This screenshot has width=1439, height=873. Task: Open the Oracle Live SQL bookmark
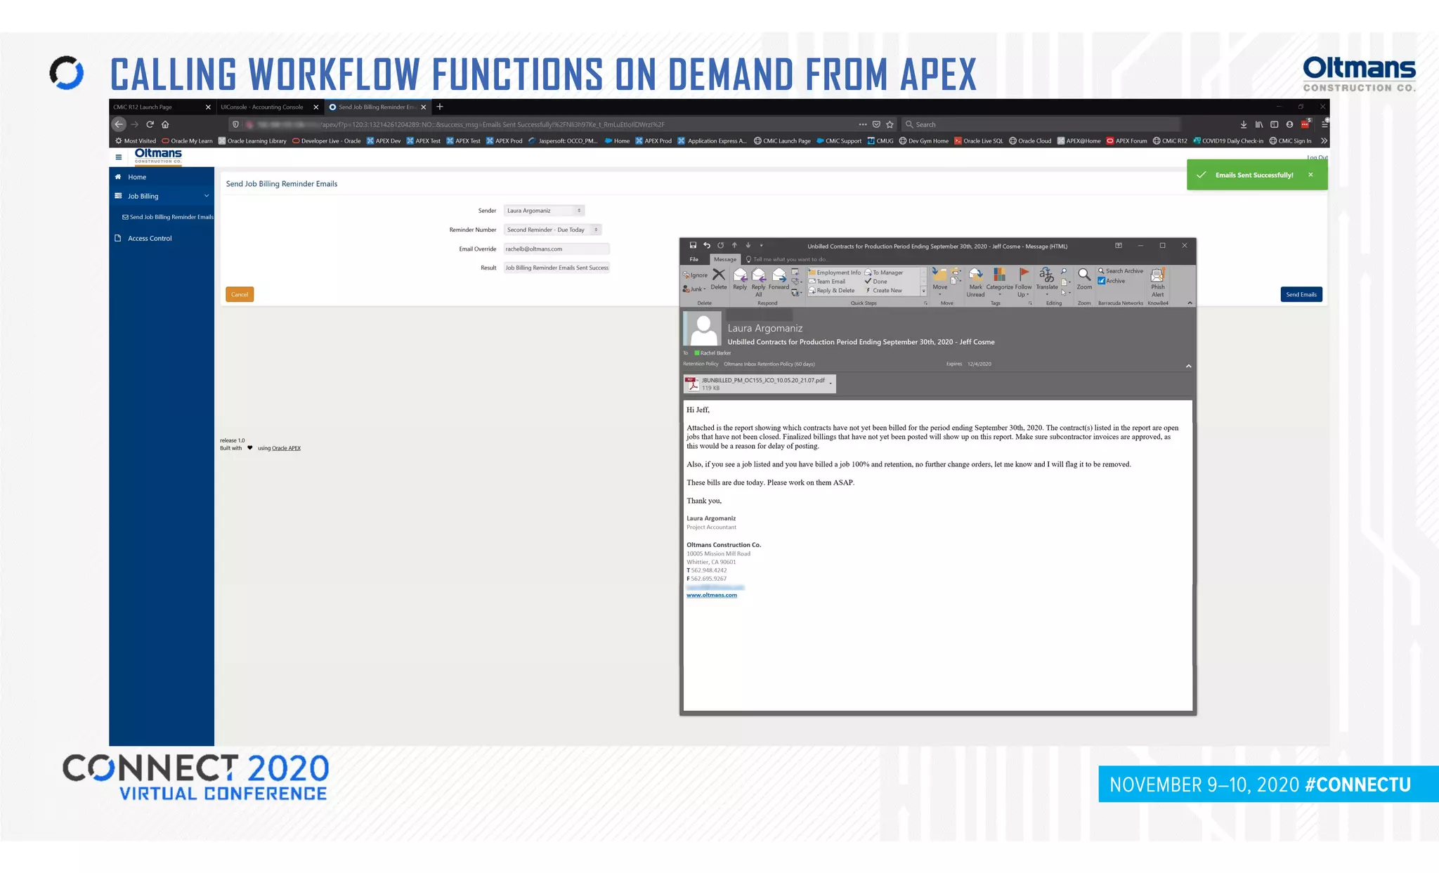point(979,140)
